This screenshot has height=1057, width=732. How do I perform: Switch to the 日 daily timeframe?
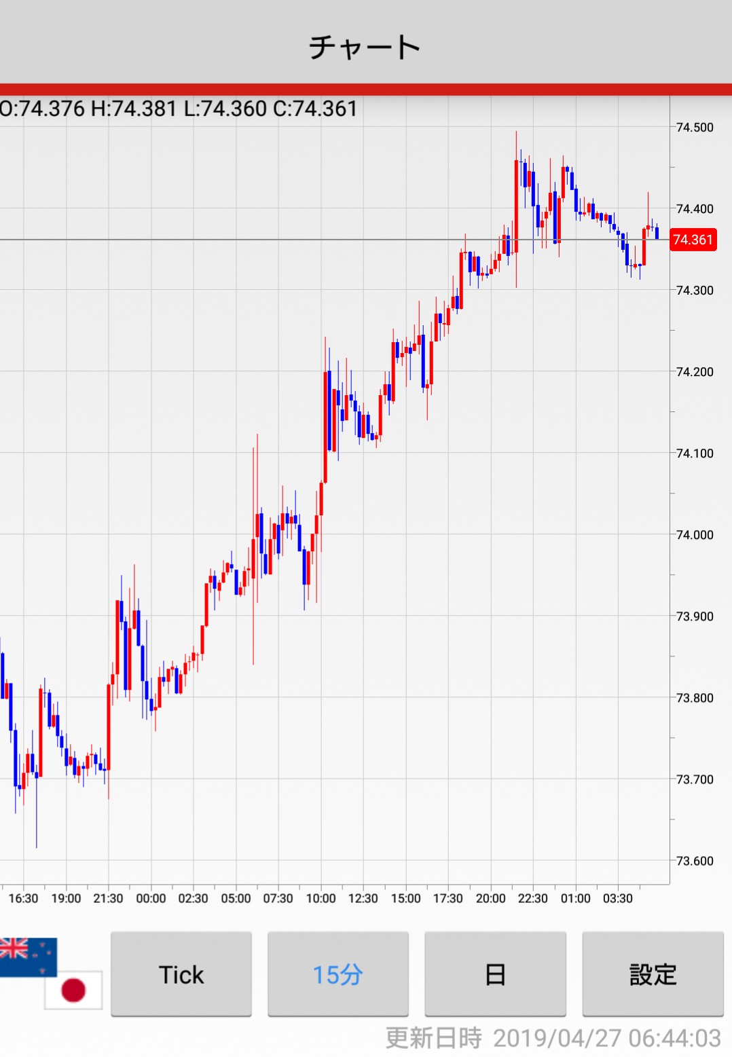coord(495,974)
